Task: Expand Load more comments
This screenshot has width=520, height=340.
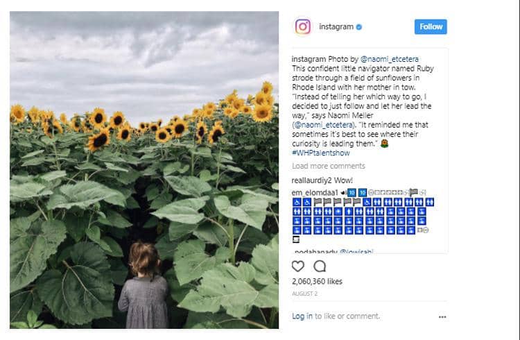Action: pyautogui.click(x=329, y=167)
